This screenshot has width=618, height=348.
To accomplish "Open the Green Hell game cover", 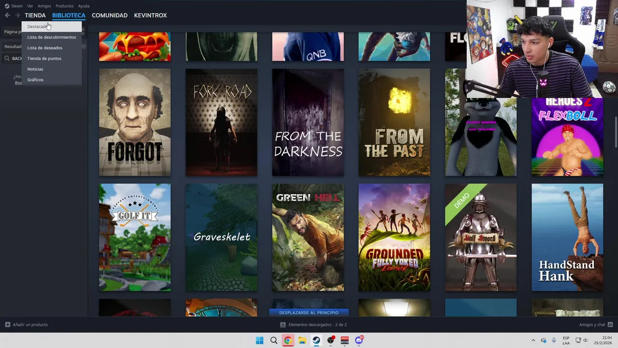I will pyautogui.click(x=308, y=237).
